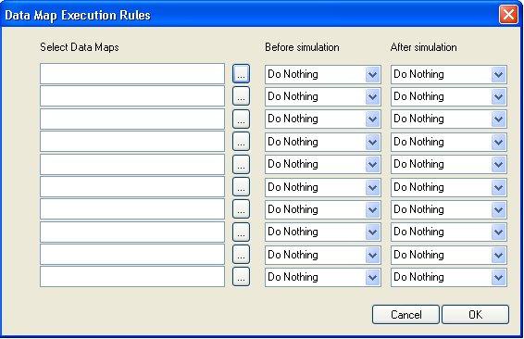Image resolution: width=524 pixels, height=339 pixels.
Task: Focus the first data map text field
Action: (132, 74)
